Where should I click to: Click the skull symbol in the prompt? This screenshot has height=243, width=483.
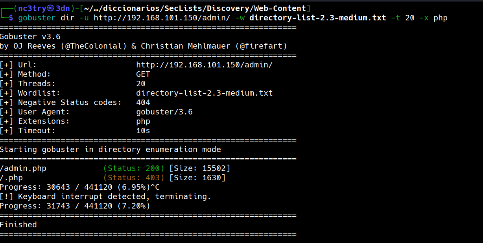click(51, 8)
